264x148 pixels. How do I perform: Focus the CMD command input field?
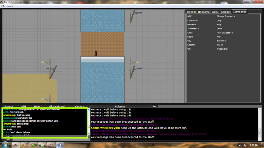click(51, 139)
